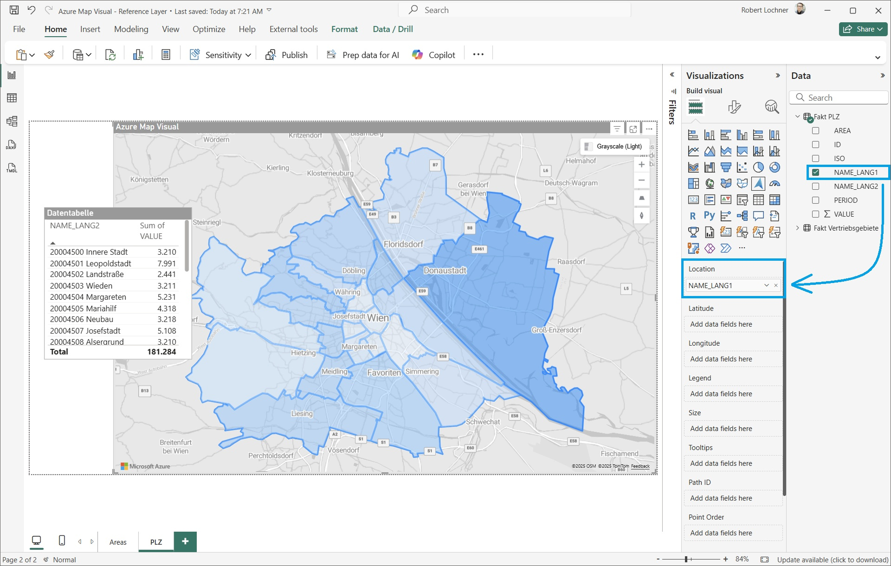Remove NAME_LANG1 from the Location field well
Viewport: 891px width, 566px height.
775,285
